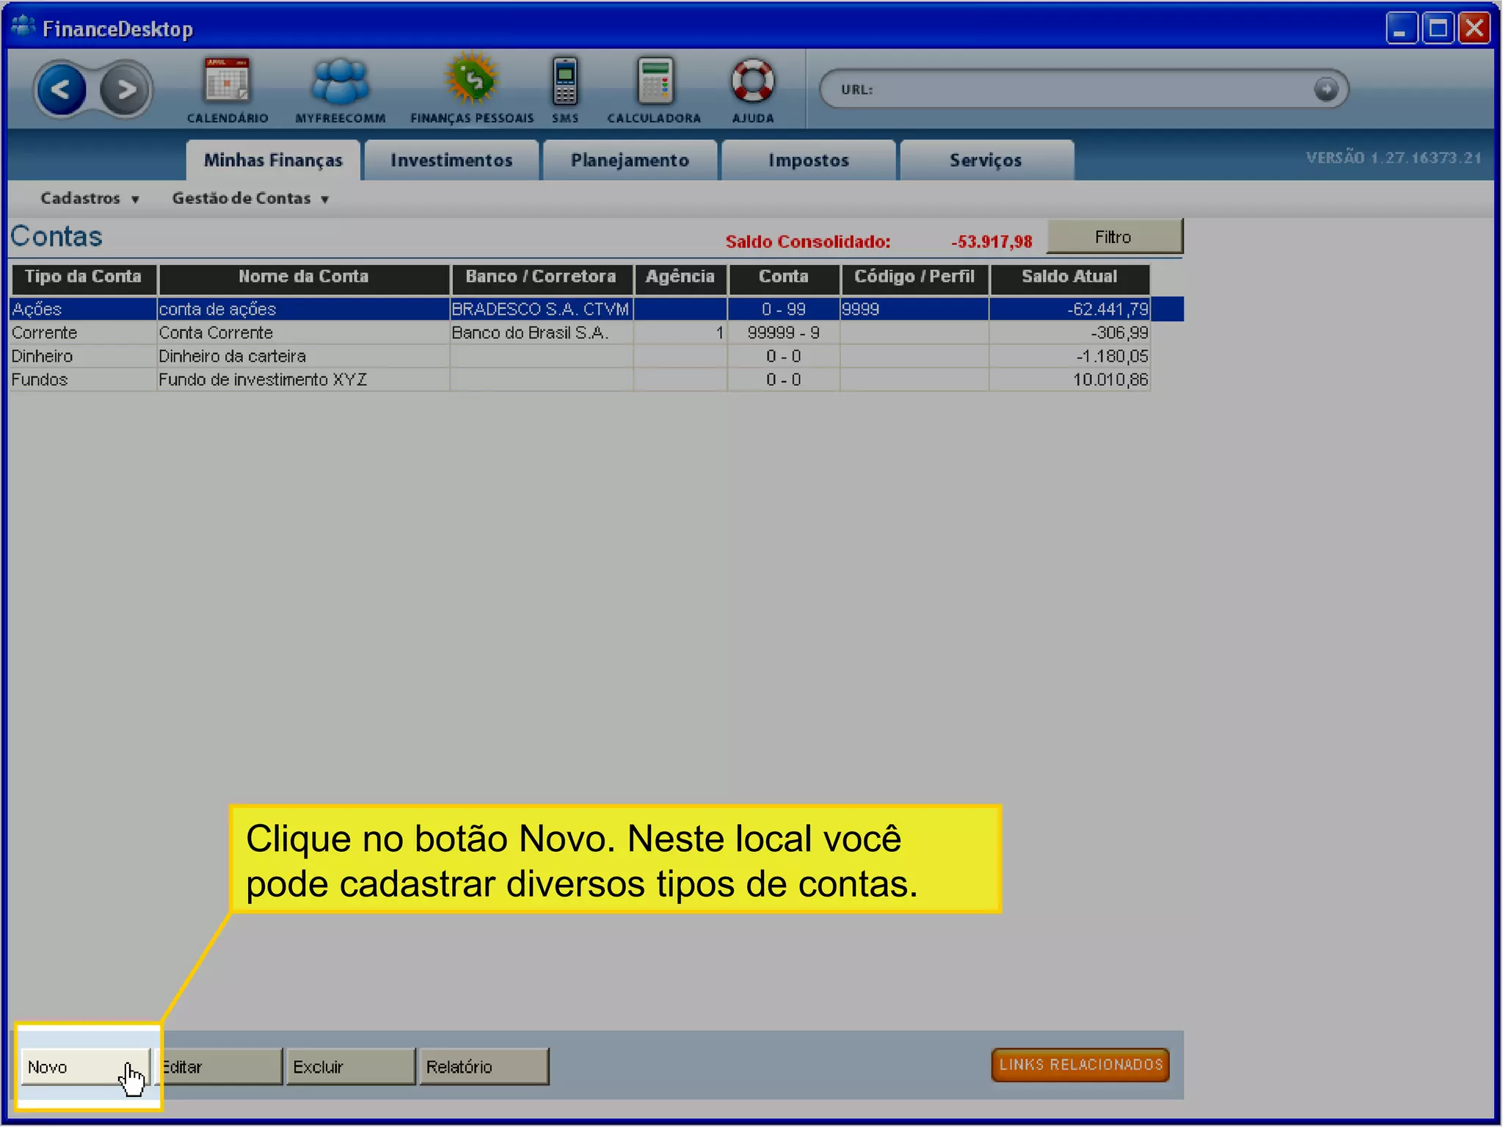Open the MyFreeComm people icon

coord(340,82)
